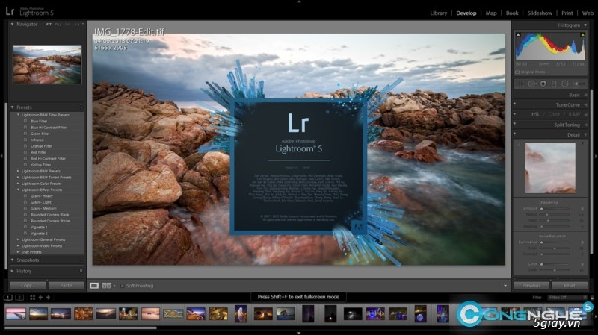
Task: Add a snapshot with plus icon
Action: click(81, 260)
